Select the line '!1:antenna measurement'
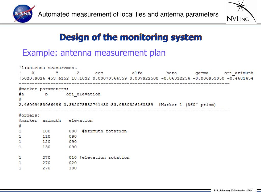The height and width of the screenshot is (196, 261). click(48, 68)
